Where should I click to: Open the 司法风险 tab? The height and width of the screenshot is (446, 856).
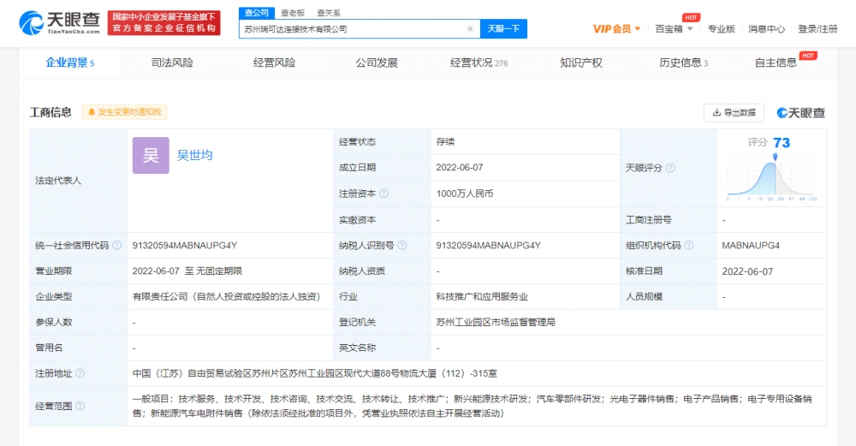172,62
